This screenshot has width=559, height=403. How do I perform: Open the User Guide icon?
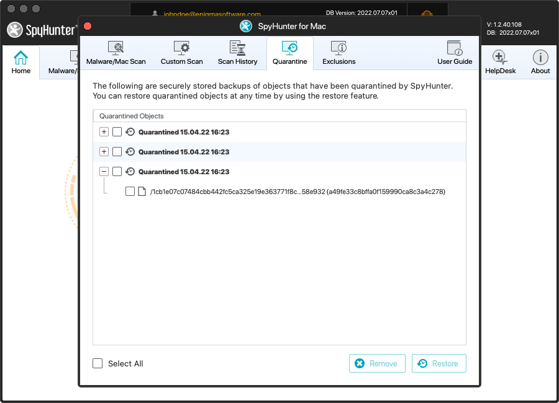coord(455,48)
